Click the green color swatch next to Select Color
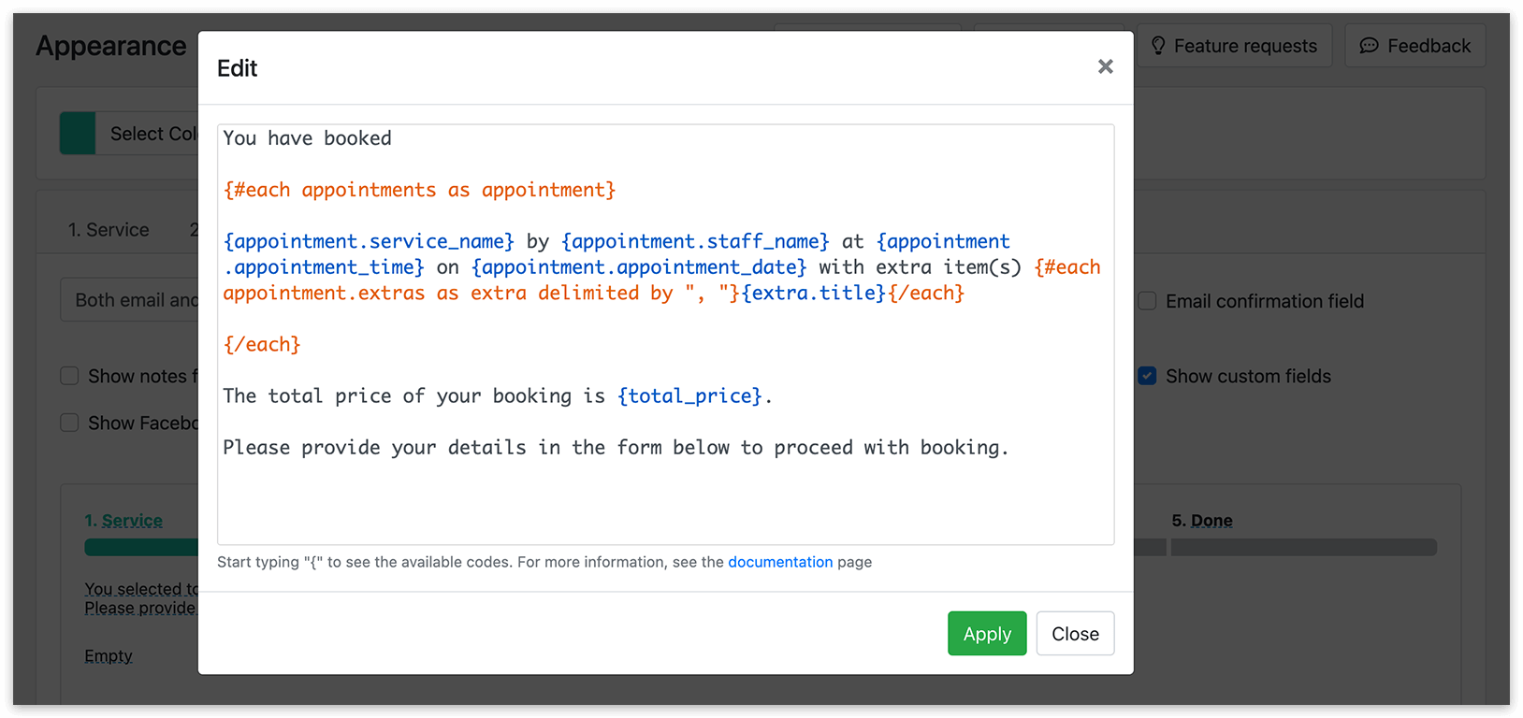This screenshot has height=718, width=1523. (78, 134)
